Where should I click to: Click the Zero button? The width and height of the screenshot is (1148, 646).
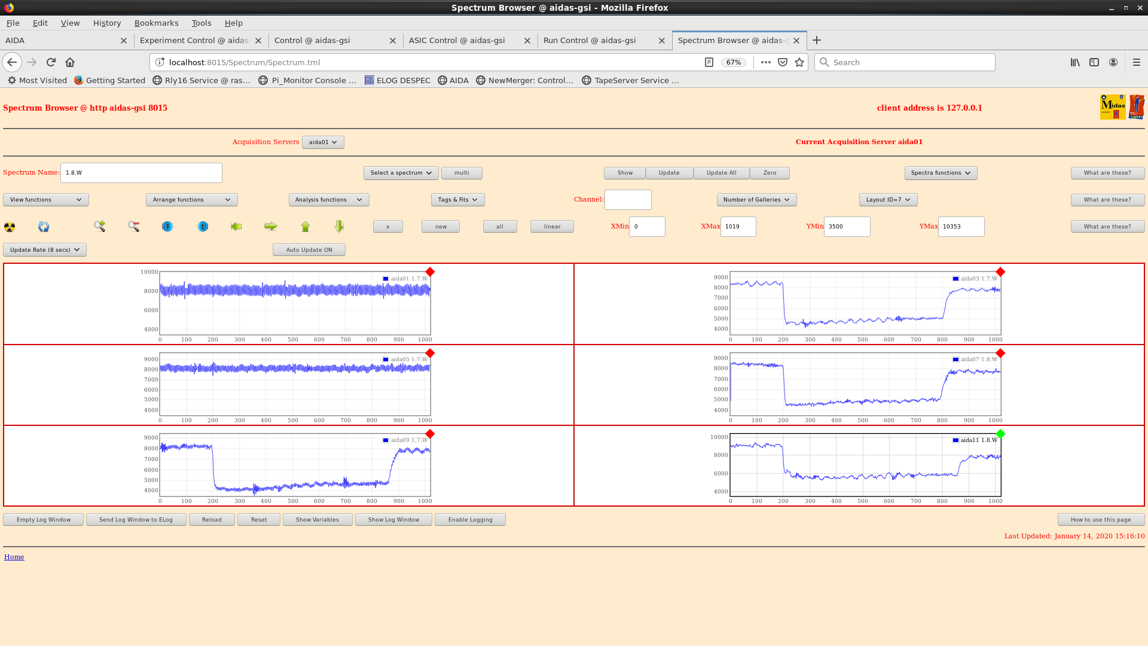(770, 173)
